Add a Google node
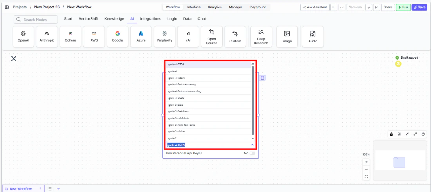Screen dimensions: 431x192 [x=118, y=37]
